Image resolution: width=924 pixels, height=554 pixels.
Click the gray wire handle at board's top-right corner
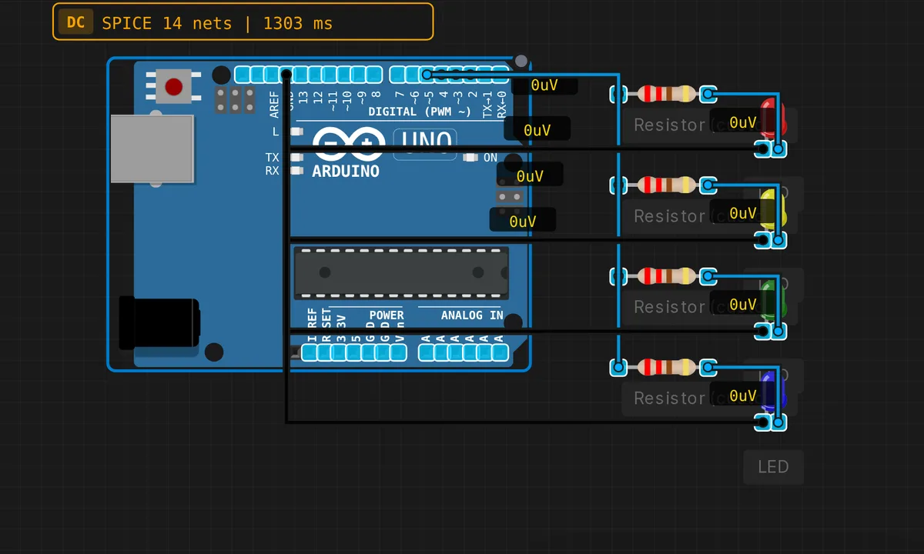tap(521, 61)
